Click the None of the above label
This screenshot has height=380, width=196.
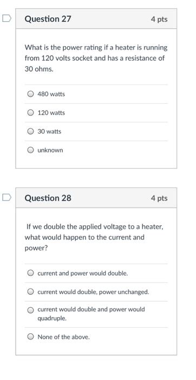(63, 337)
